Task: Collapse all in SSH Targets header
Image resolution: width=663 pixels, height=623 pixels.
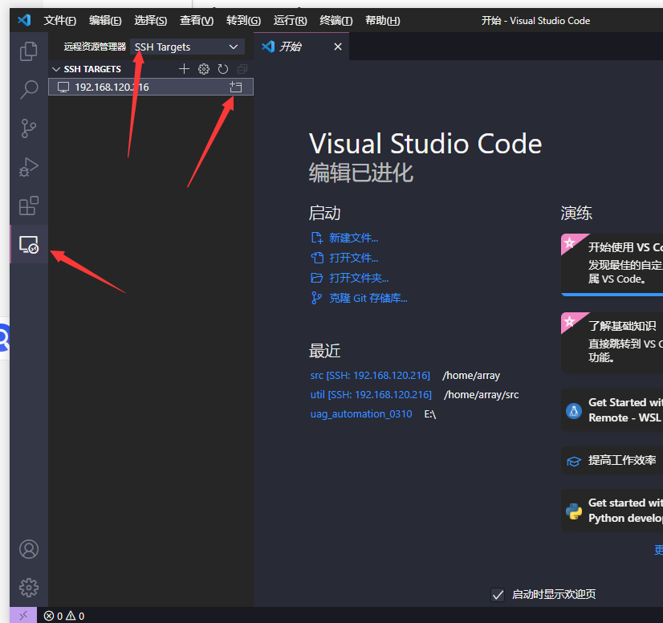Action: [x=242, y=69]
